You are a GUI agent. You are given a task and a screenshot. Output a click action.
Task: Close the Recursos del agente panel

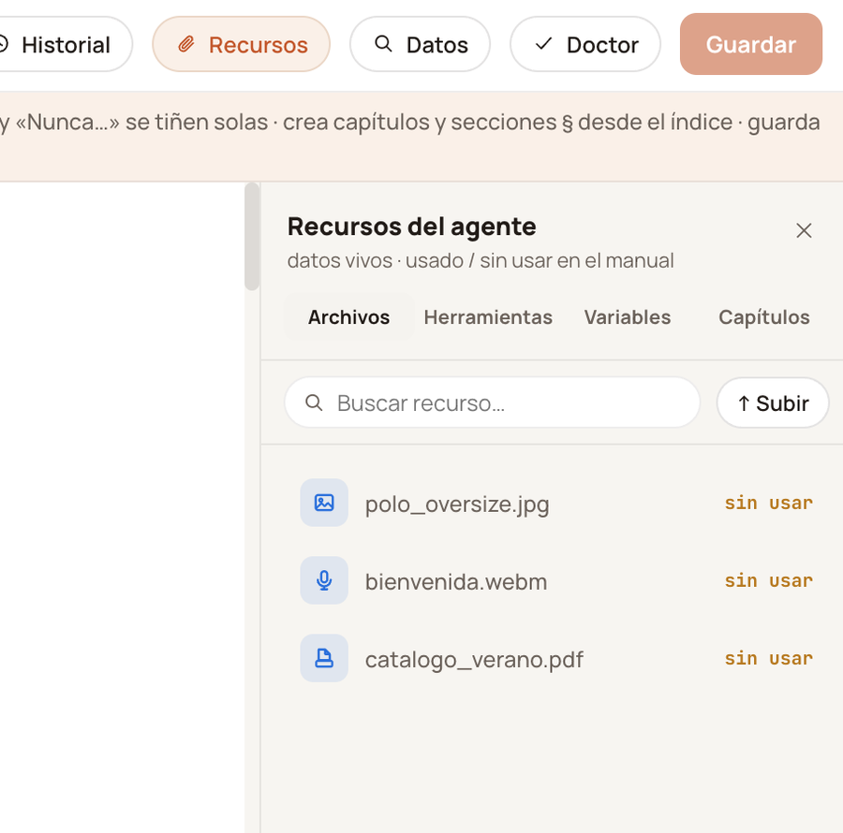[x=804, y=231]
